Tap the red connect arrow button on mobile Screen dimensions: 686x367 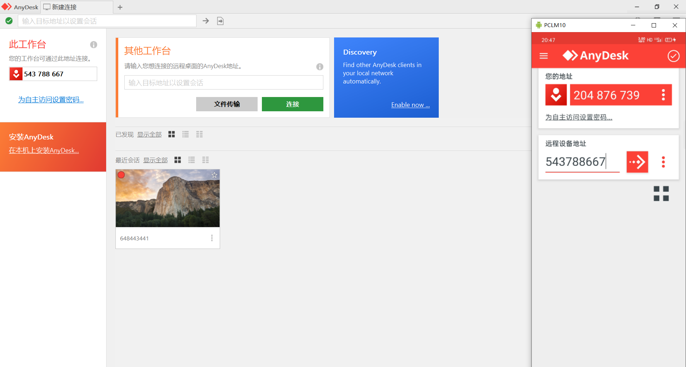point(637,162)
